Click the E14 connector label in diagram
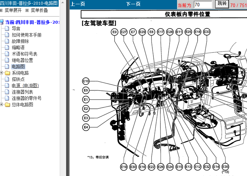This screenshot has width=247, height=176. coord(216,167)
